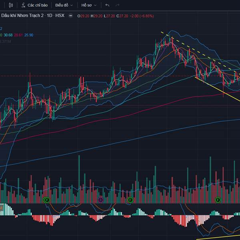Click the Dầu khí Nhơn Trạch 2 symbol title
The height and width of the screenshot is (240, 240).
(33, 16)
